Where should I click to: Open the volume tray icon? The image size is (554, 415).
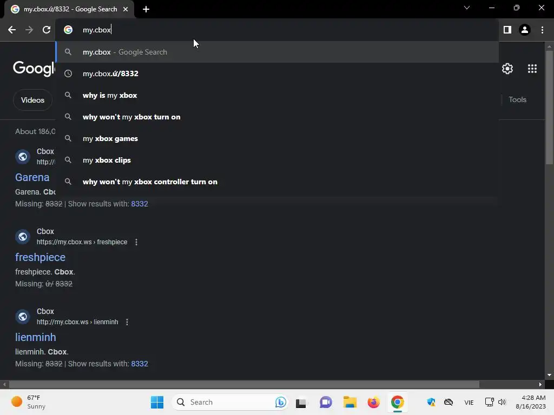pyautogui.click(x=502, y=402)
